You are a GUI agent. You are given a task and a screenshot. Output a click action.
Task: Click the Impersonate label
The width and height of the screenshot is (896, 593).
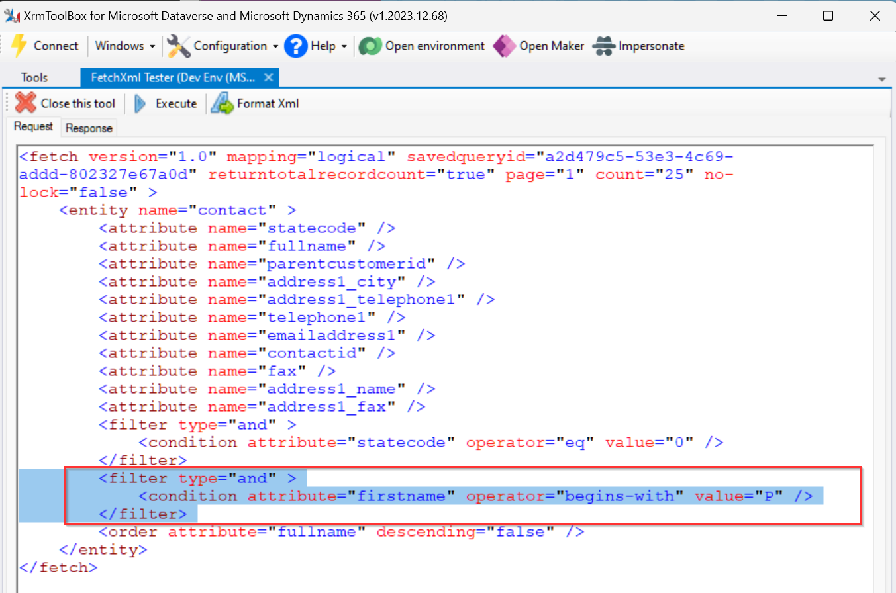coord(652,46)
